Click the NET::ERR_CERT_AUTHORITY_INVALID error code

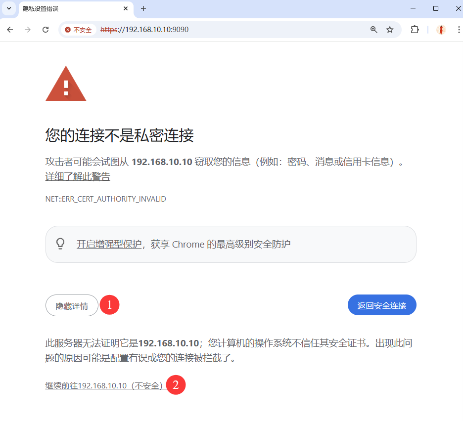pyautogui.click(x=105, y=199)
